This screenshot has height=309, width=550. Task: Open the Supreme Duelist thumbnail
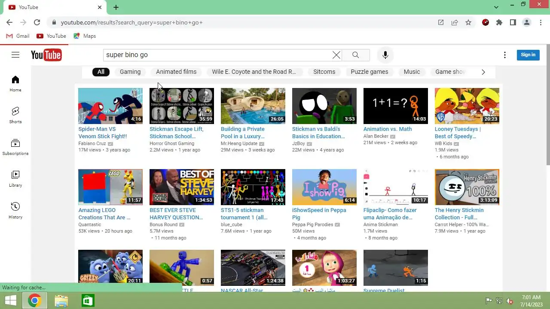(x=396, y=268)
